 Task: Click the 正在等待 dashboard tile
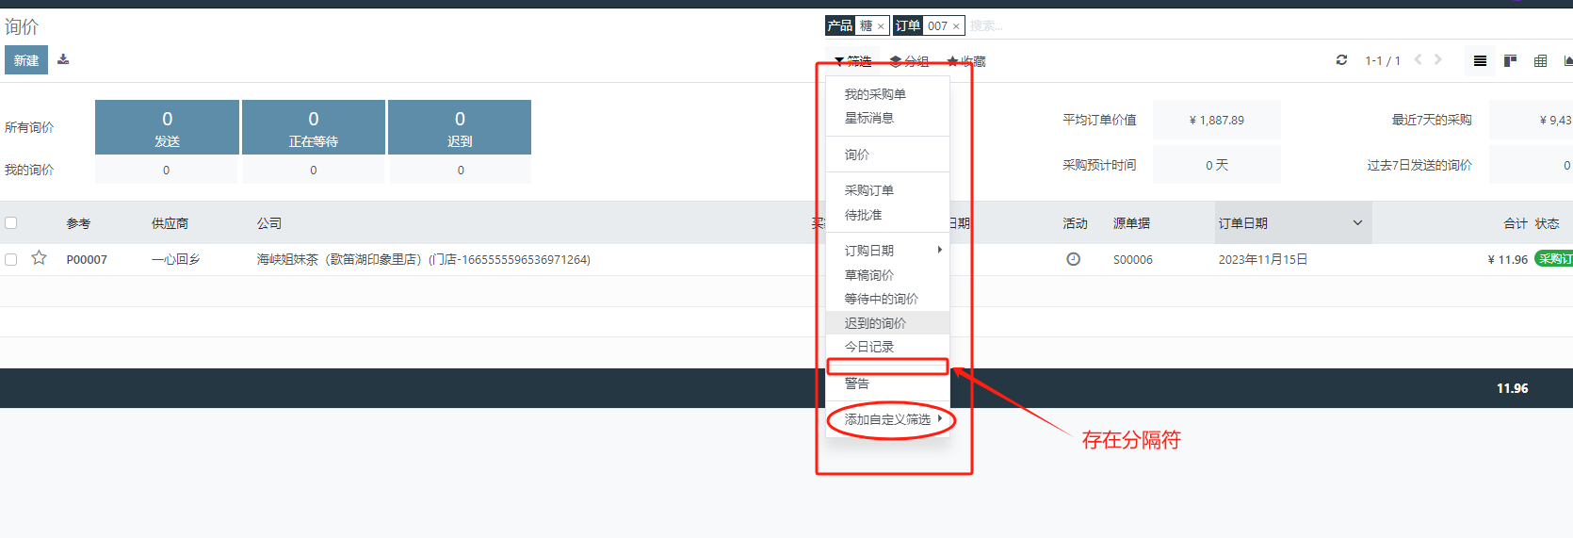tap(314, 127)
